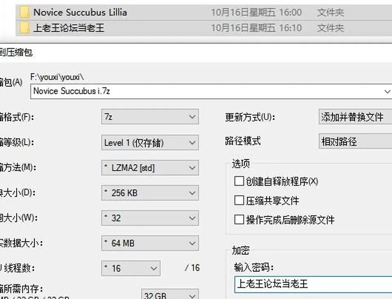Tick the 压缩共享文件 checkbox

(x=239, y=200)
